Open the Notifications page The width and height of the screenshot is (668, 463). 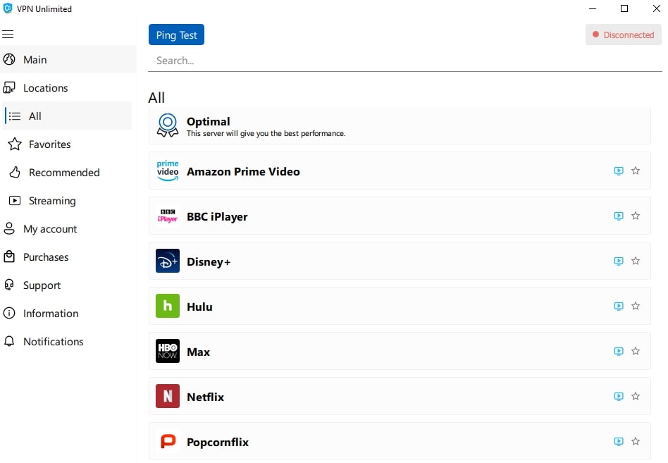point(68,341)
